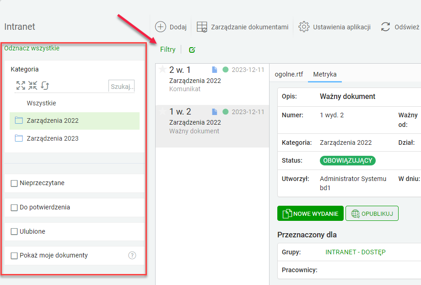Expand all categories icon in Kategoria
The width and height of the screenshot is (421, 285).
point(21,86)
